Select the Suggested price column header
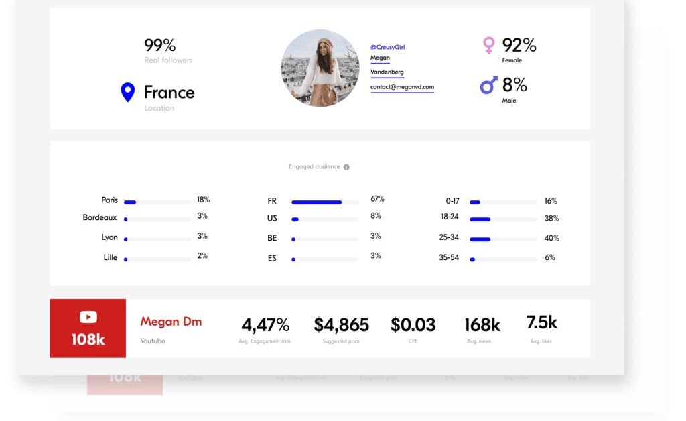Image resolution: width=686 pixels, height=421 pixels. 342,341
